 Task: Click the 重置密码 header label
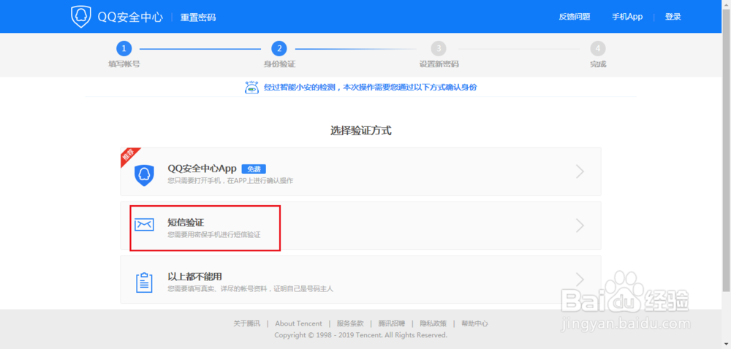pyautogui.click(x=198, y=18)
